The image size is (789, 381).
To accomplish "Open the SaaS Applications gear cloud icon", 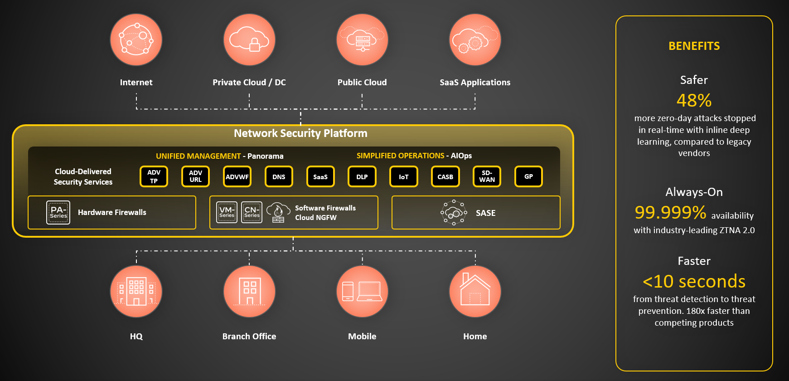I will click(475, 40).
